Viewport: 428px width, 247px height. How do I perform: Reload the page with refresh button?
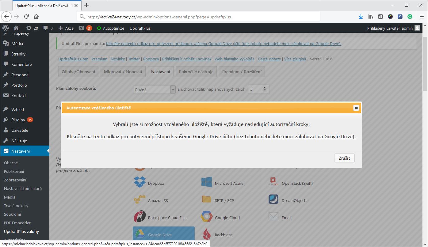pos(26,17)
